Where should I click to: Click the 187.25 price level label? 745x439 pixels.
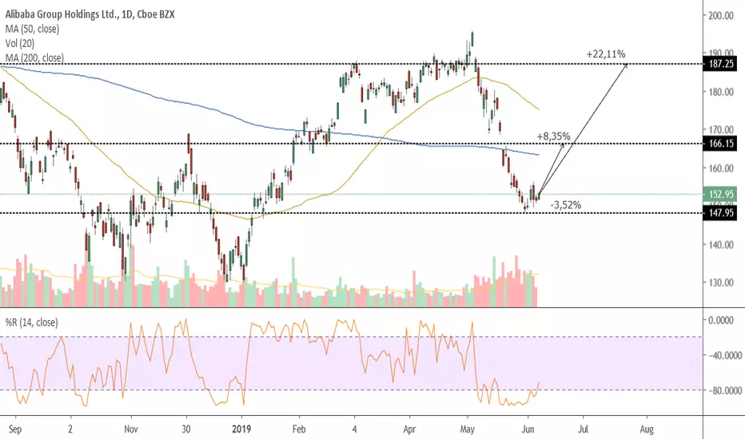tap(720, 64)
